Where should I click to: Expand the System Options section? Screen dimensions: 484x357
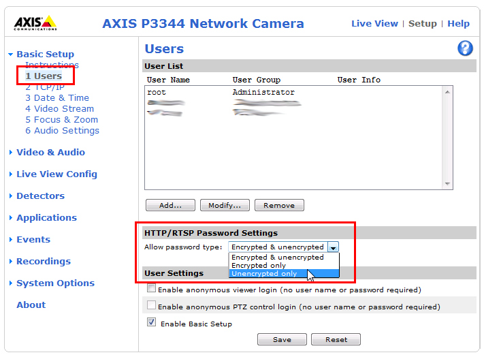click(x=55, y=283)
